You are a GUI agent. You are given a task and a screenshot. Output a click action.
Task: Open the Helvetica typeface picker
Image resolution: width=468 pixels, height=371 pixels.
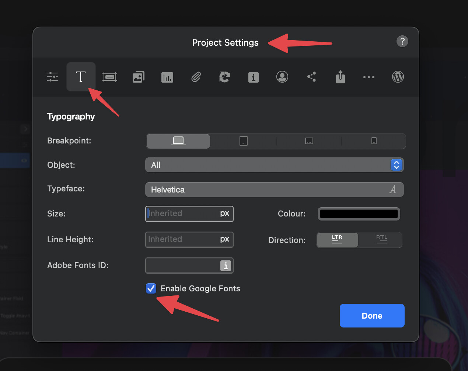[x=274, y=190]
